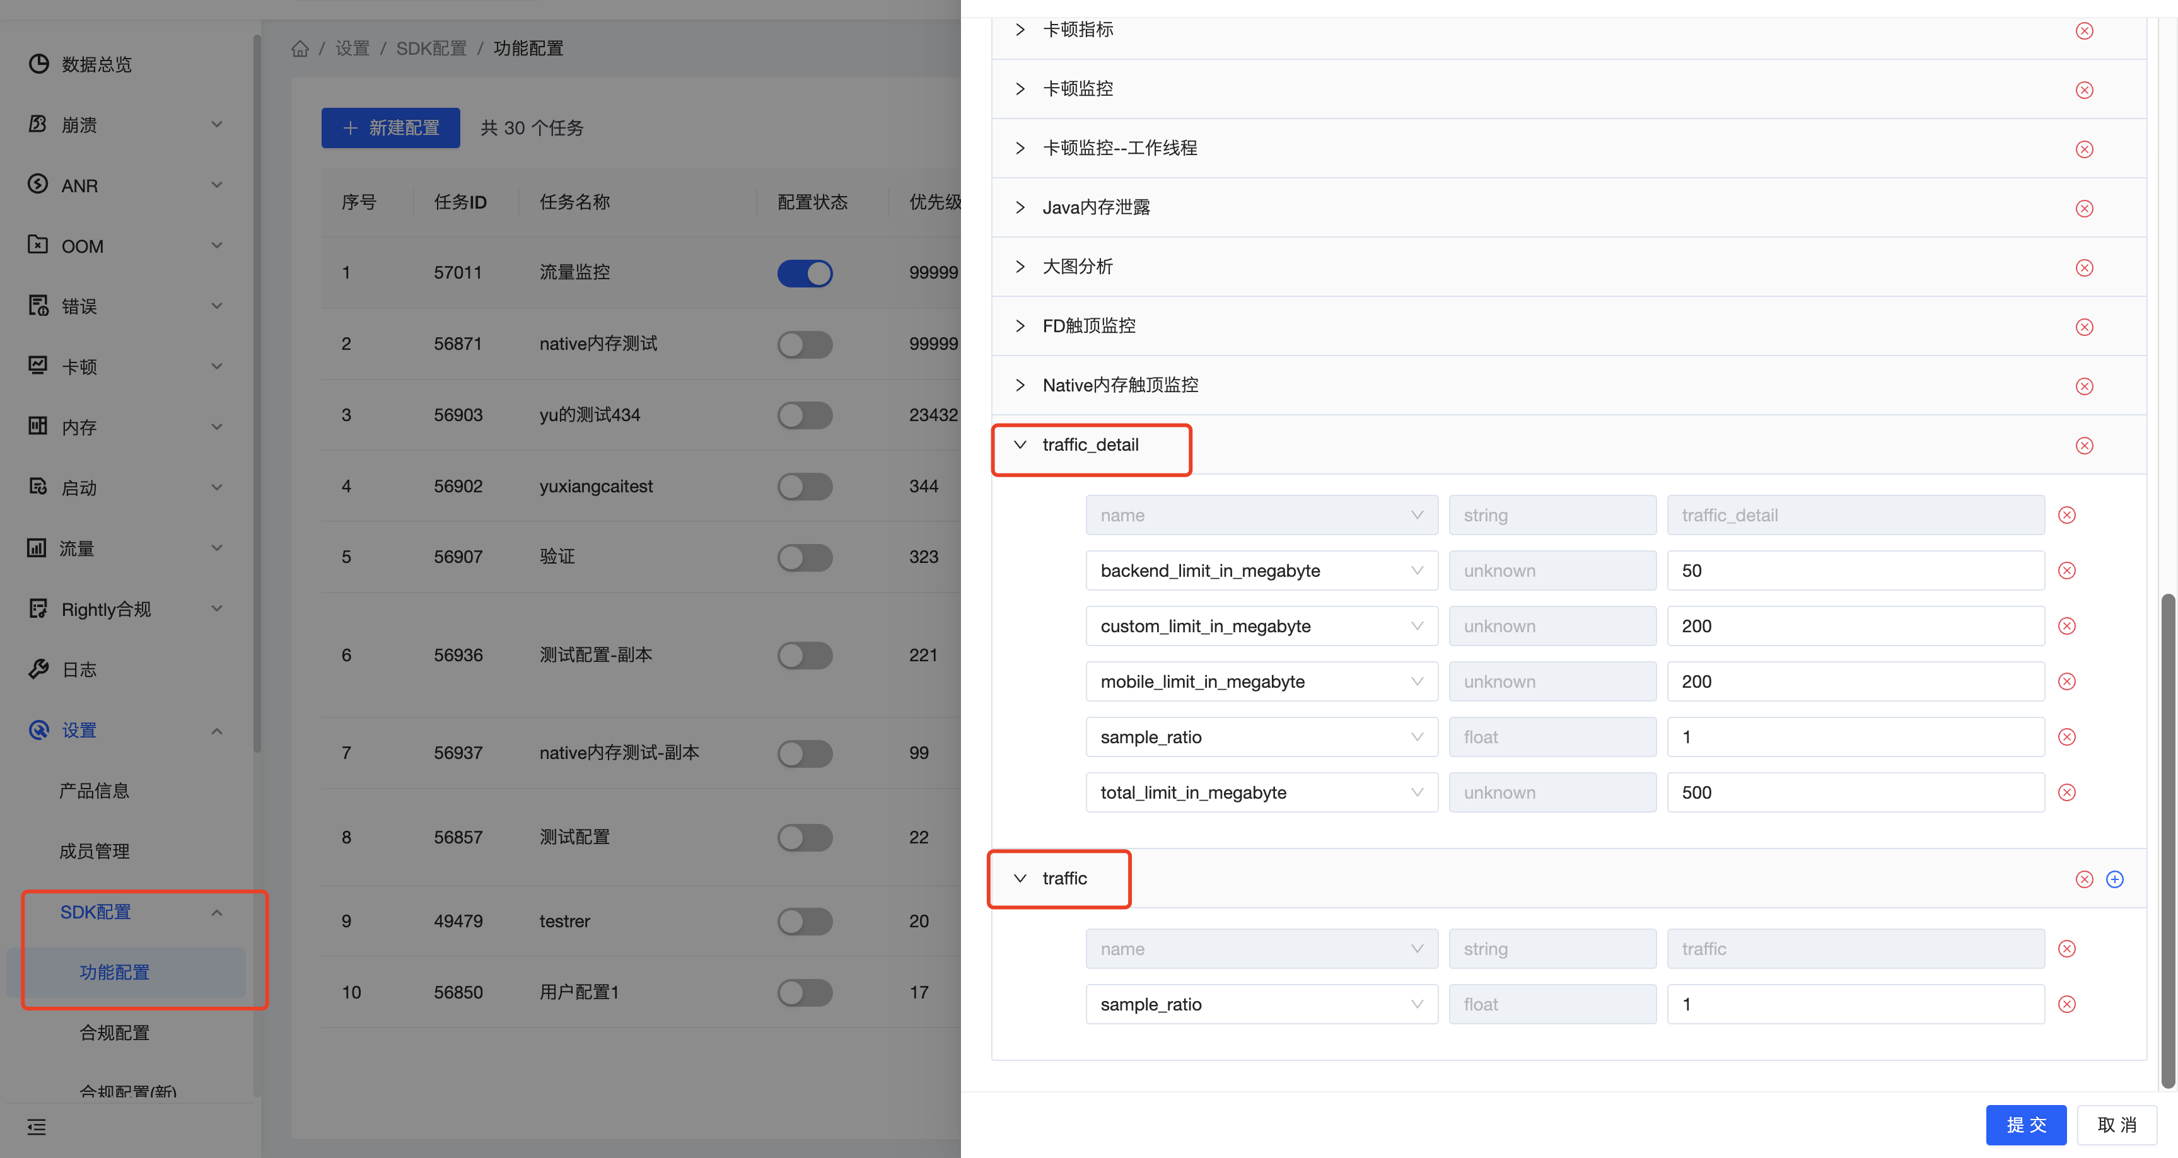This screenshot has height=1158, width=2178.
Task: Open the custom_limit_in_megabyte key dropdown
Action: click(x=1261, y=627)
